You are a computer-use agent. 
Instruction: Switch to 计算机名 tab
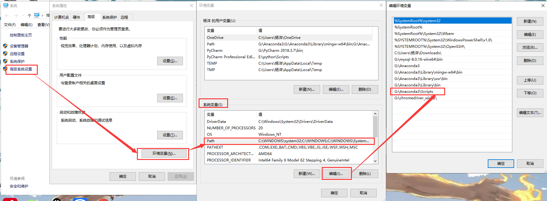pyautogui.click(x=62, y=17)
